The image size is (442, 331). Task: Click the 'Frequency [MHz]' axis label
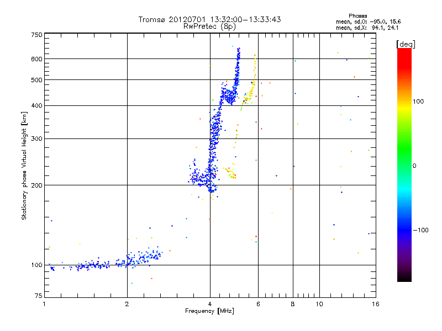[209, 311]
